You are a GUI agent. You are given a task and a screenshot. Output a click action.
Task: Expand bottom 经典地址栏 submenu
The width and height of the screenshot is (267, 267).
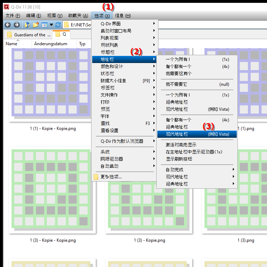coord(197,184)
